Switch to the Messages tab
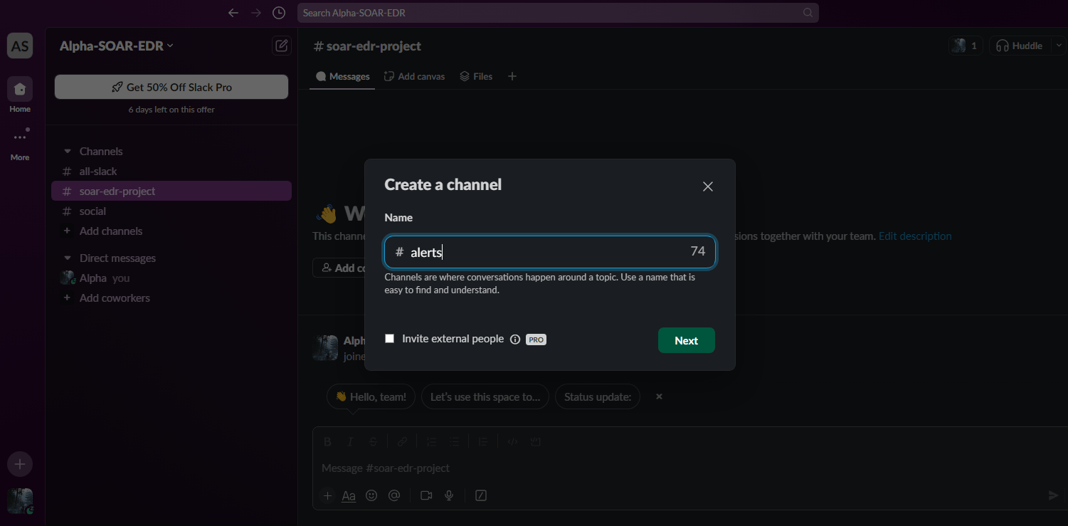This screenshot has height=526, width=1068. [x=342, y=76]
